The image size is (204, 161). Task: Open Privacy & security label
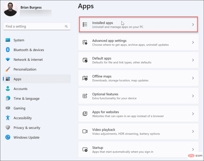27,128
